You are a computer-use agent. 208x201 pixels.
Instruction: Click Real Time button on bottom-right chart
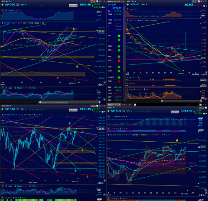point(175,112)
